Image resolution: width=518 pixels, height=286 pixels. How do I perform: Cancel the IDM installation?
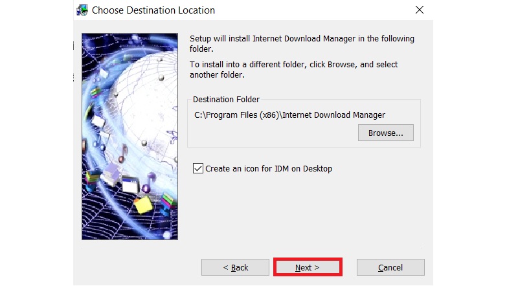tap(390, 267)
